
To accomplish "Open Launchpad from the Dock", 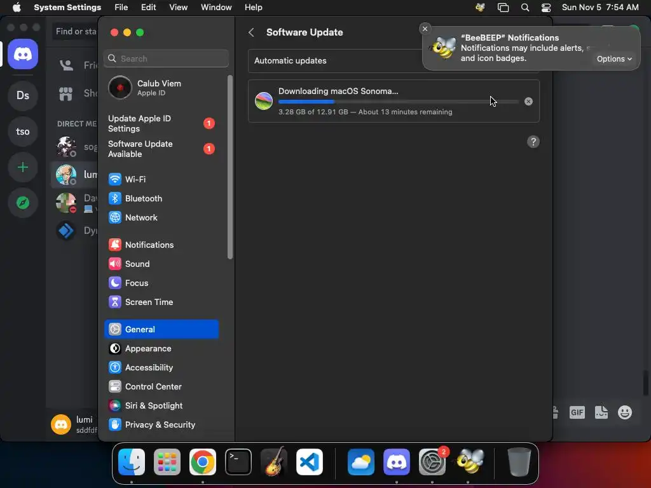I will [167, 462].
